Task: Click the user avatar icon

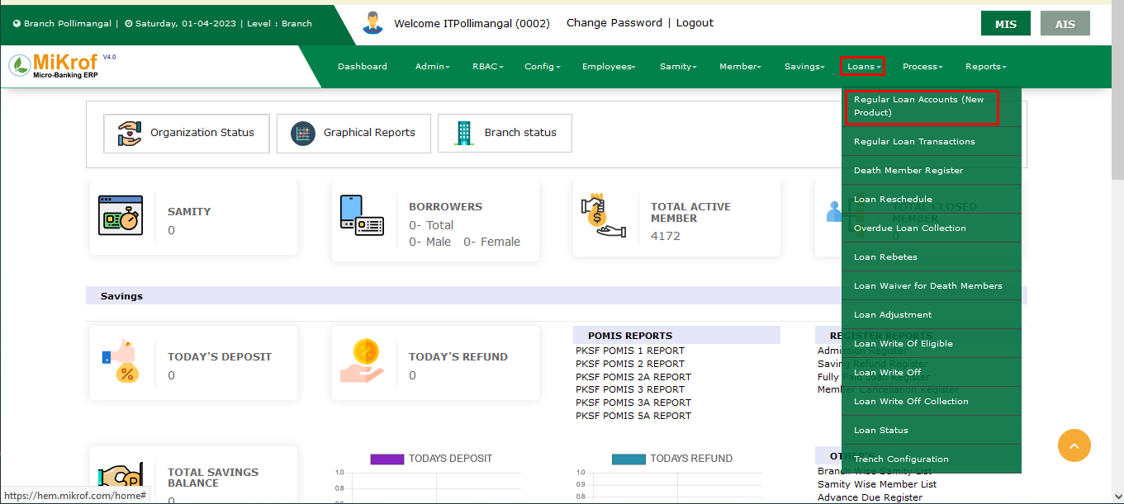Action: pyautogui.click(x=373, y=23)
